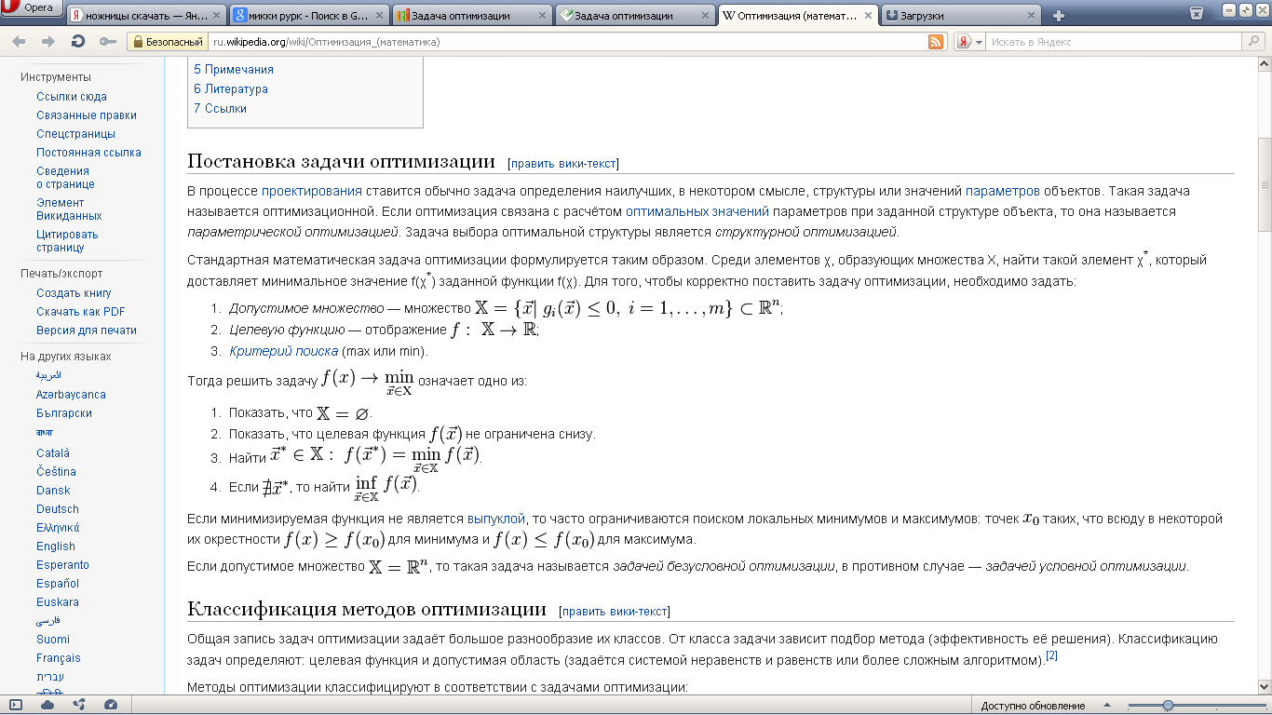1272x715 pixels.
Task: Go back with the back arrow icon
Action: (x=20, y=42)
